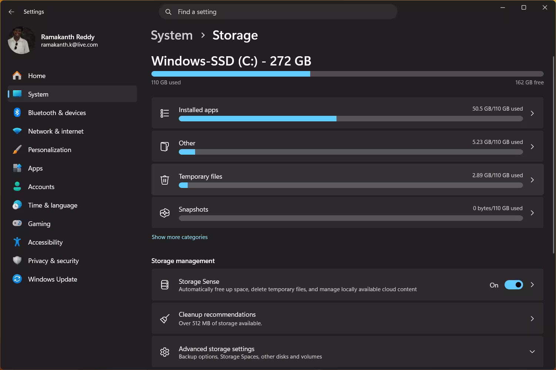Click the Find a setting search field
Screen dimensions: 556x370
click(278, 12)
